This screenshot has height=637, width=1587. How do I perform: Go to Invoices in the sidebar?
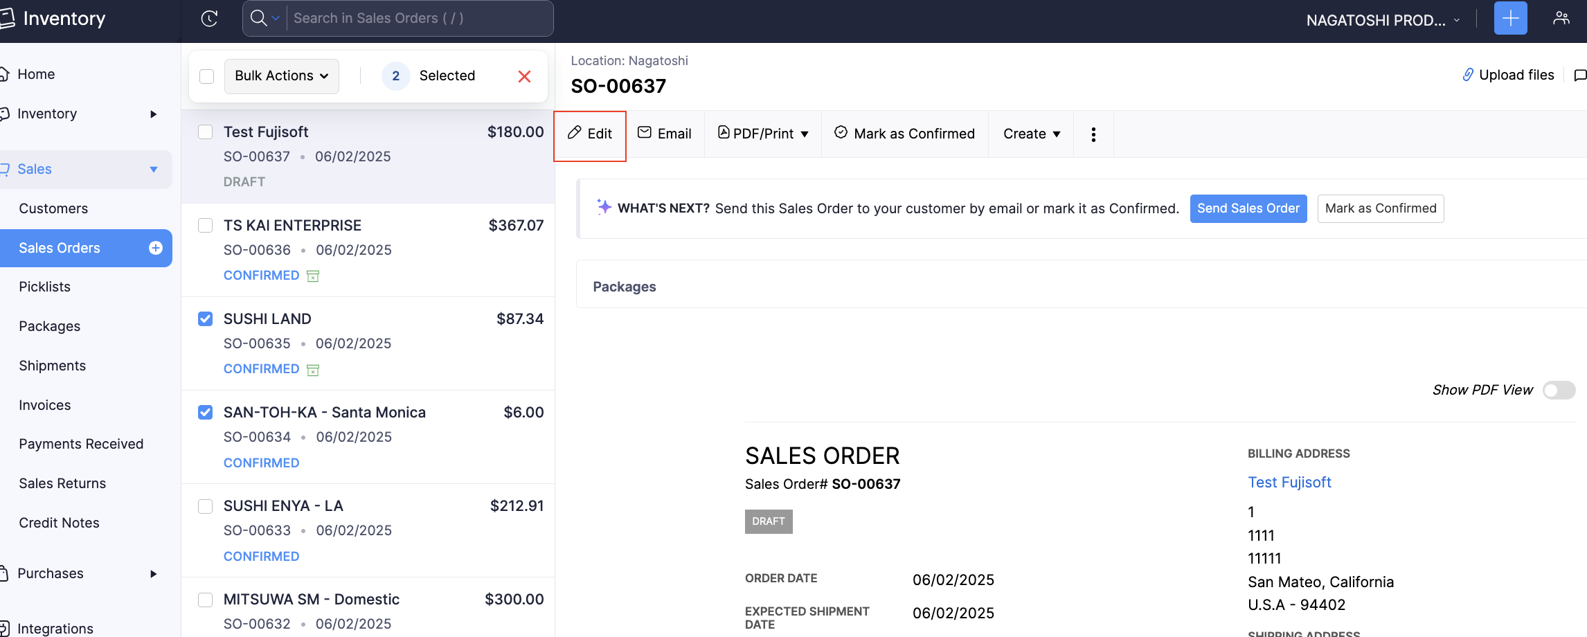(x=45, y=405)
